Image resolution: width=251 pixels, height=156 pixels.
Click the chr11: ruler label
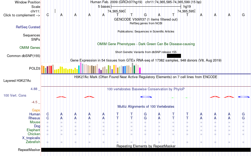pos(35,11)
